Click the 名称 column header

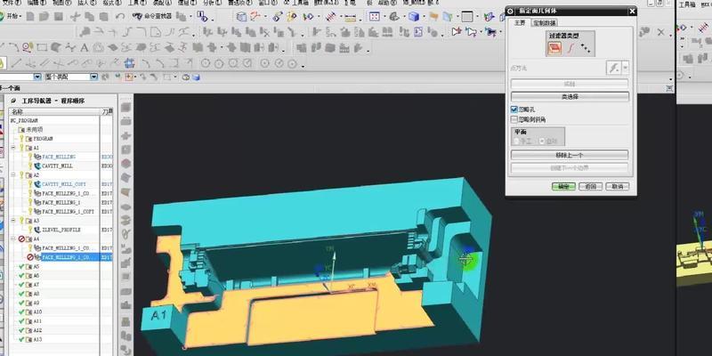pos(54,111)
